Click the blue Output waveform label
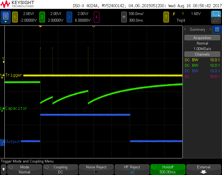 pyautogui.click(x=12, y=141)
